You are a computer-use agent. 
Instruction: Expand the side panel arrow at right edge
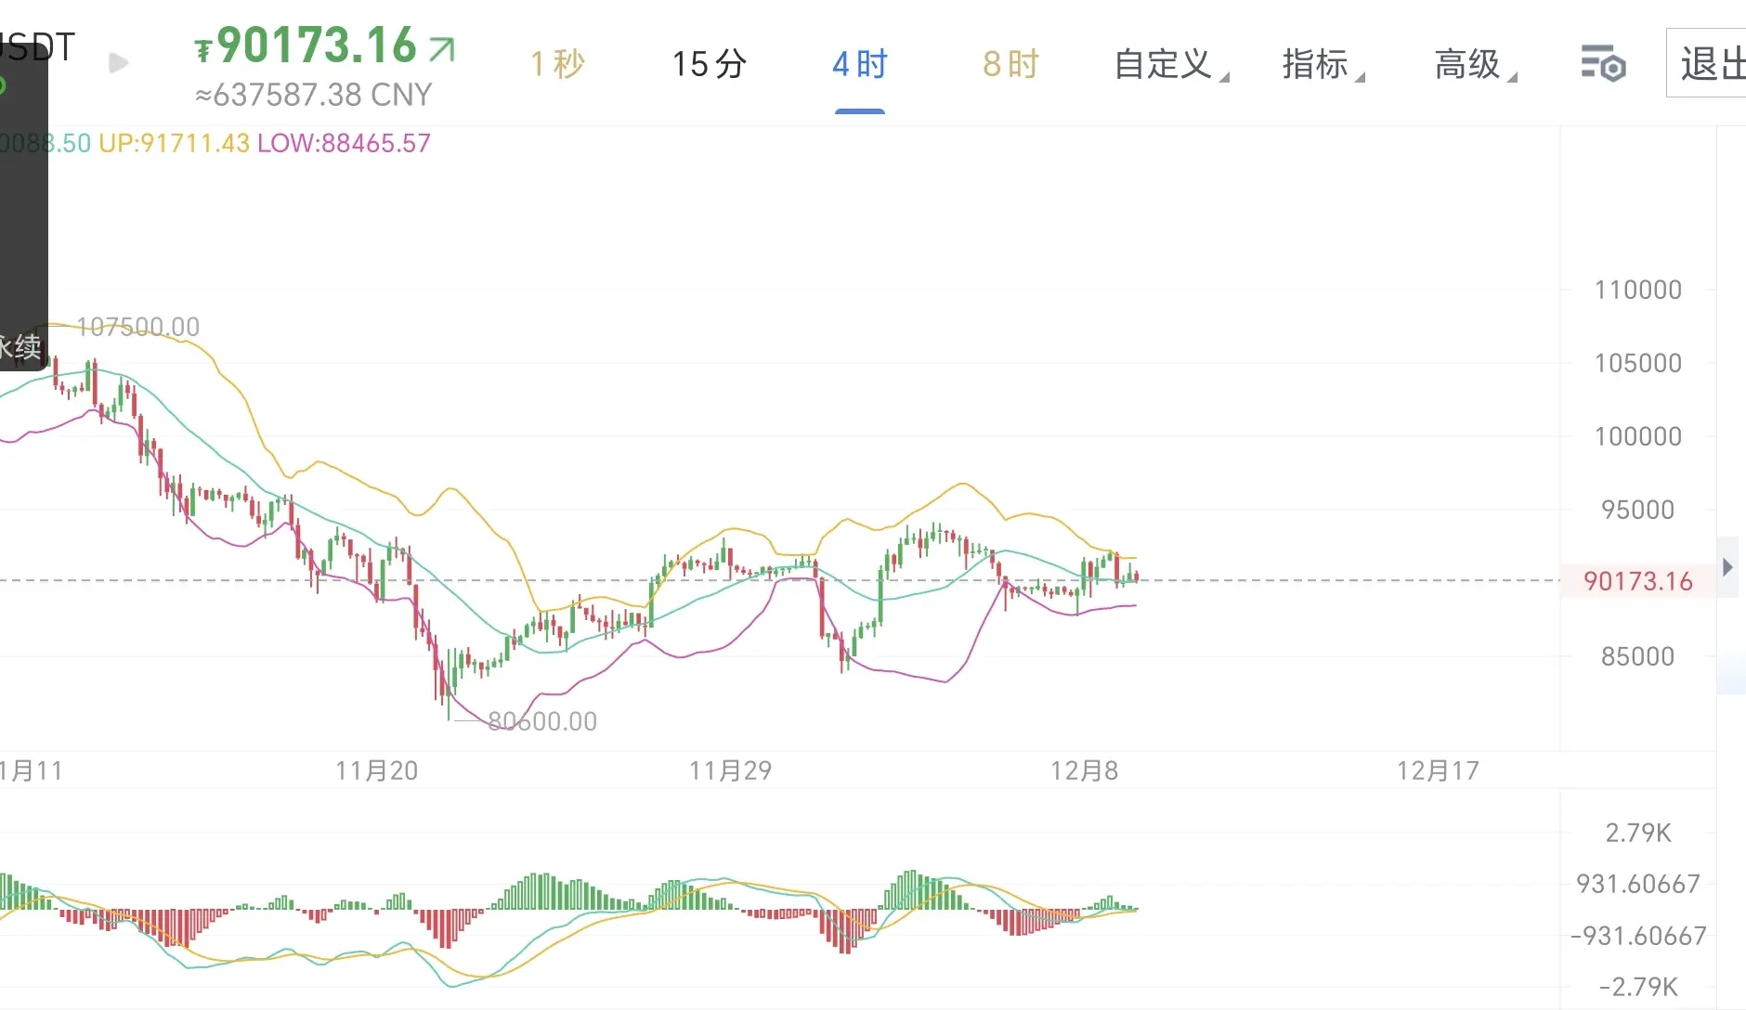(x=1727, y=567)
